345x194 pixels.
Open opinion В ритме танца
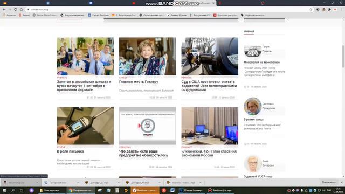[x=253, y=120]
